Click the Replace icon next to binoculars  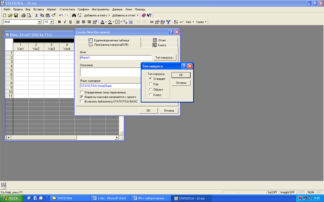click(80, 15)
